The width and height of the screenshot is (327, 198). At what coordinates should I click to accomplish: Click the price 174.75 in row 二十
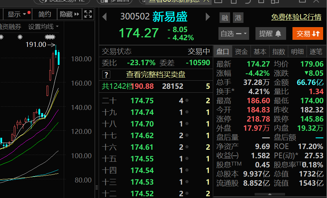(142, 101)
